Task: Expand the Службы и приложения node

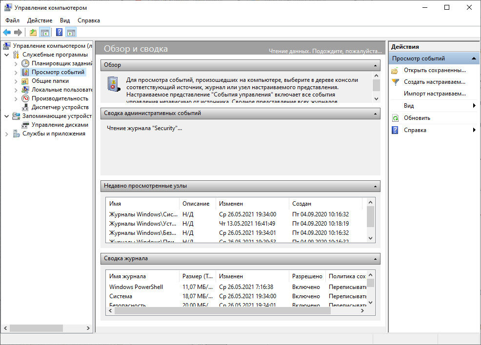Action: [x=6, y=134]
